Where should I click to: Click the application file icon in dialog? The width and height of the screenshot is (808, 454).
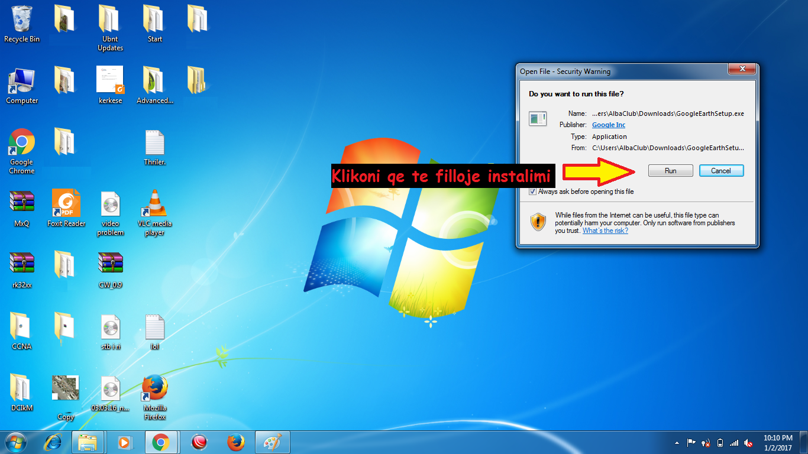pos(538,118)
